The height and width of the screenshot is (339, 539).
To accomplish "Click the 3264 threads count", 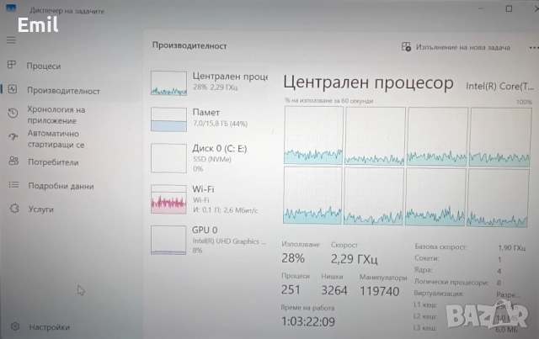I will [334, 290].
